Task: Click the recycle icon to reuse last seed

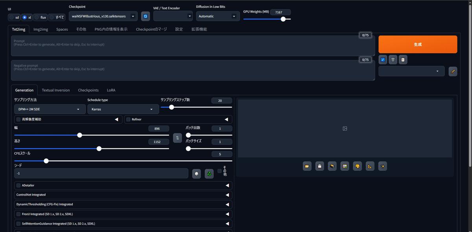Action: tap(209, 174)
